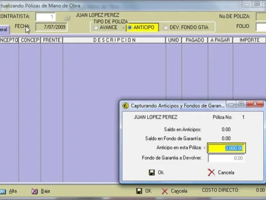Click the Baja button label
This screenshot has height=200, width=266.
(x=45, y=191)
